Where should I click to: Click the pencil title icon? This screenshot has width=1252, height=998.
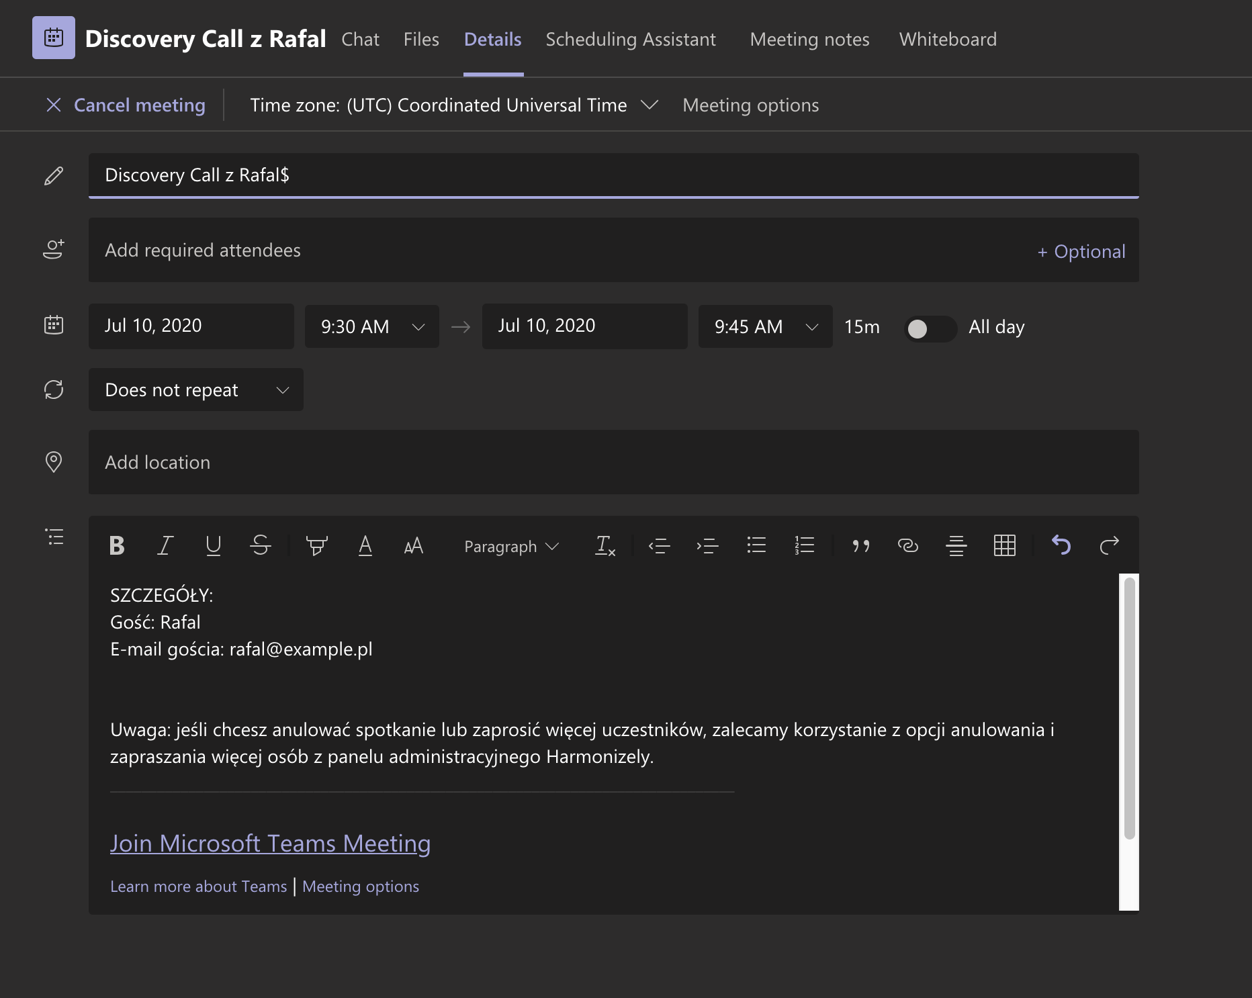[x=54, y=176]
